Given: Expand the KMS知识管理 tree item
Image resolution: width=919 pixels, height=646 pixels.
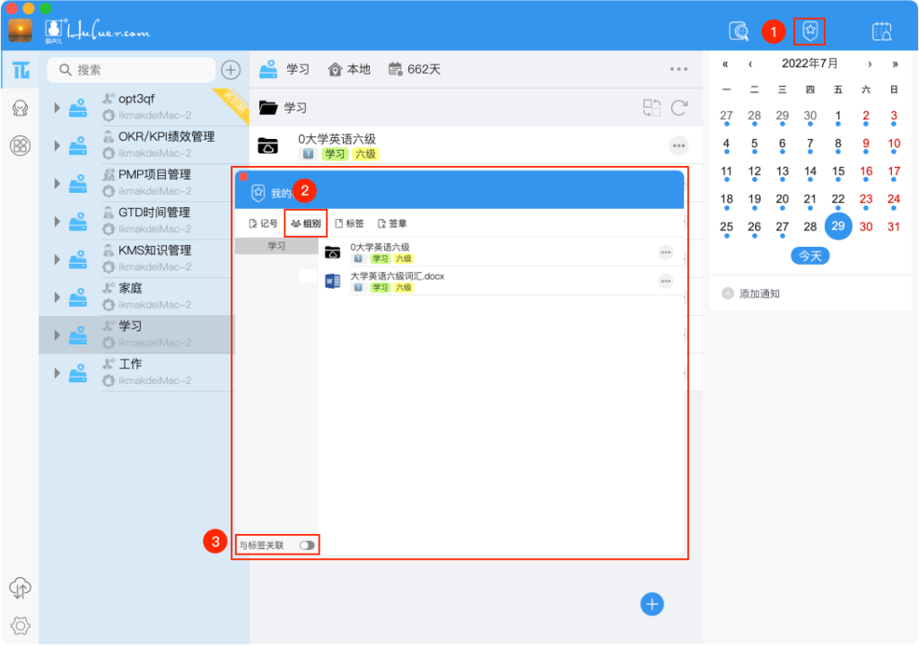Looking at the screenshot, I should click(57, 259).
